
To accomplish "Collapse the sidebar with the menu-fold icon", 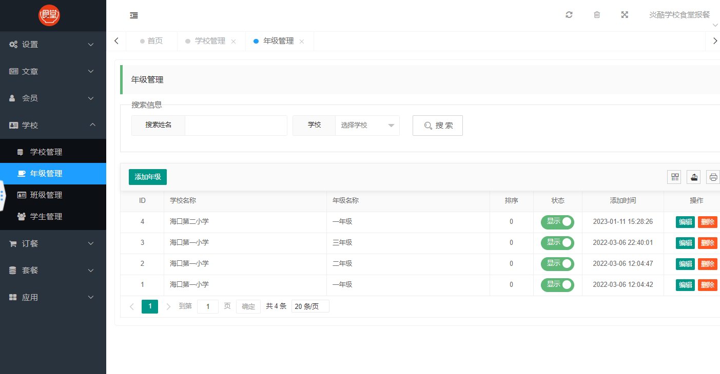I will click(134, 15).
